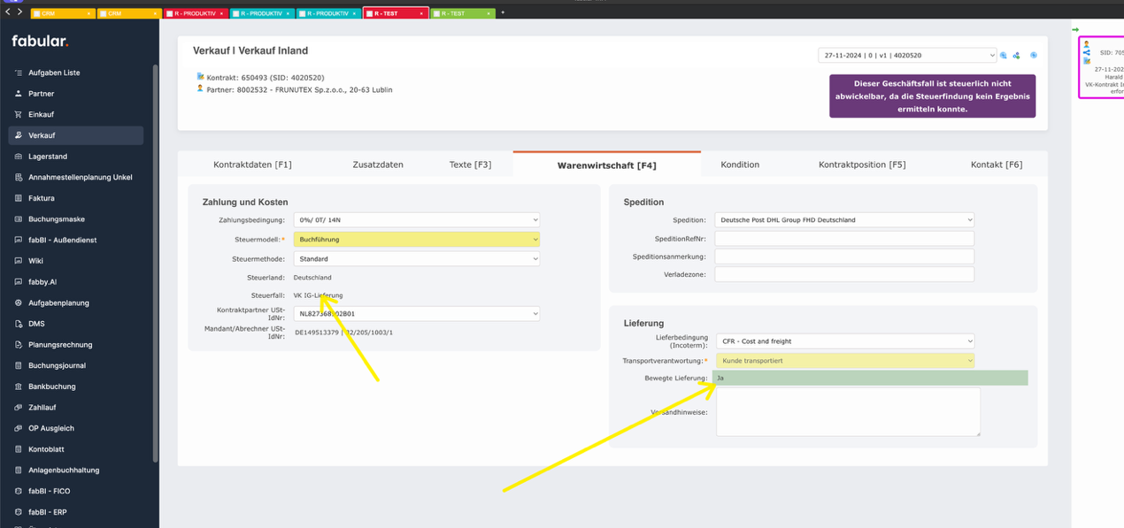Click the DMS icon in the sidebar
Viewport: 1124px width, 528px height.
pyautogui.click(x=17, y=323)
